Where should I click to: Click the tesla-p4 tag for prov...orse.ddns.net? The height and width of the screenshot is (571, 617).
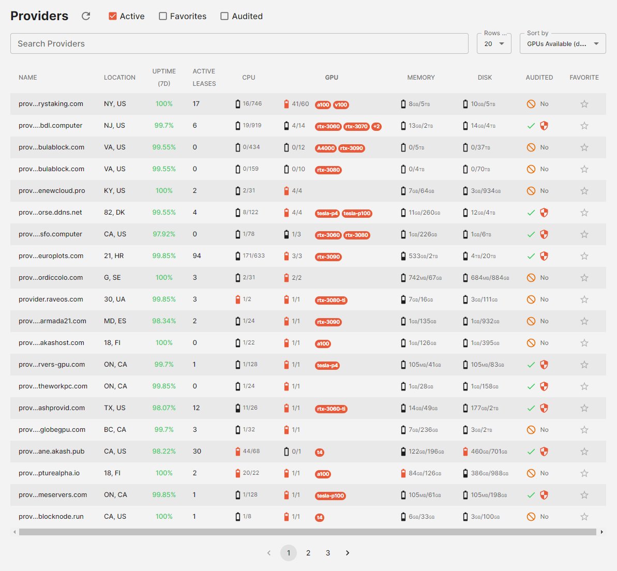click(327, 213)
